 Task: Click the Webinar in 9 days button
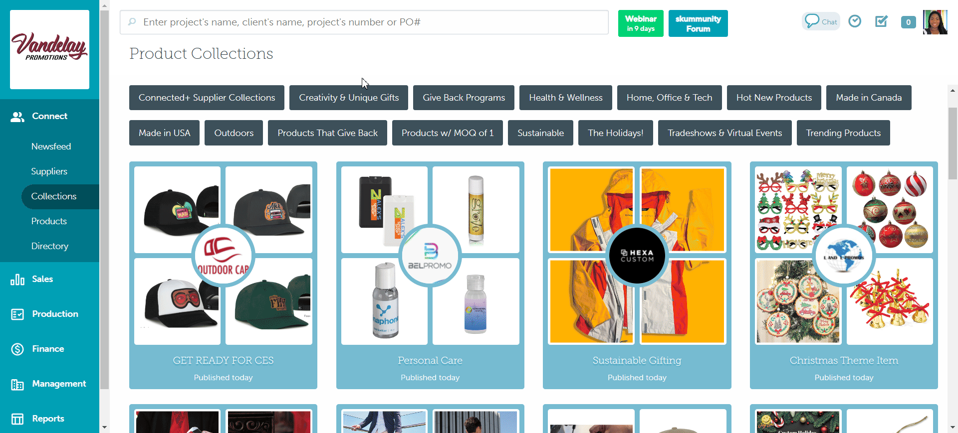click(x=640, y=23)
